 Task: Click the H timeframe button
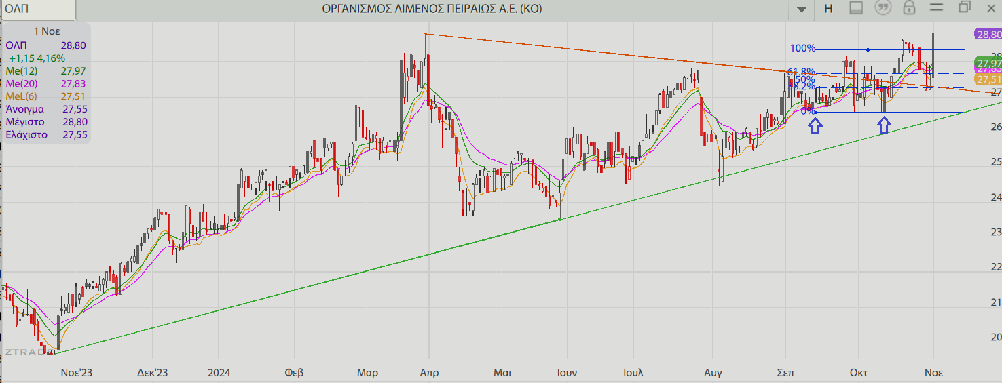point(828,8)
